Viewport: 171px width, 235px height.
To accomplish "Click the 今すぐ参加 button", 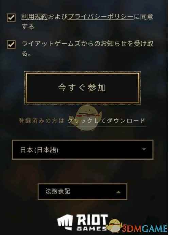I will point(83,88).
